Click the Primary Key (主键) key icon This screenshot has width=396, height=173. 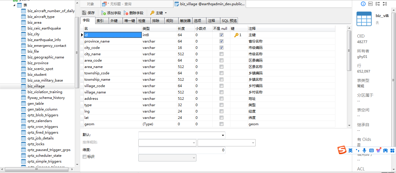point(152,13)
